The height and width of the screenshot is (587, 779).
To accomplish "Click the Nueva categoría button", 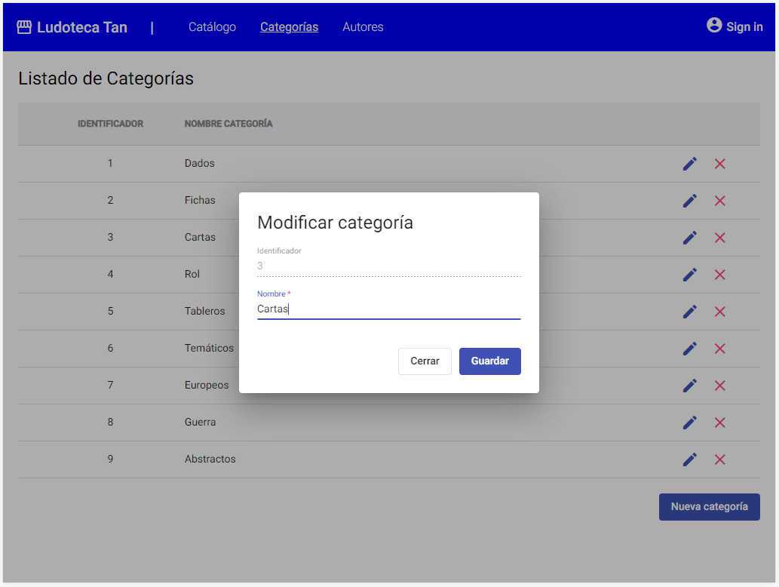I will 709,506.
